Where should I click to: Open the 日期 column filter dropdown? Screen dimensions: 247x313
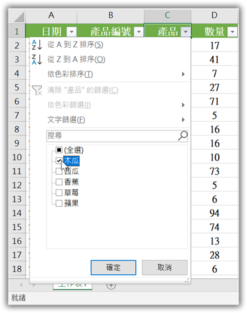[x=71, y=32]
